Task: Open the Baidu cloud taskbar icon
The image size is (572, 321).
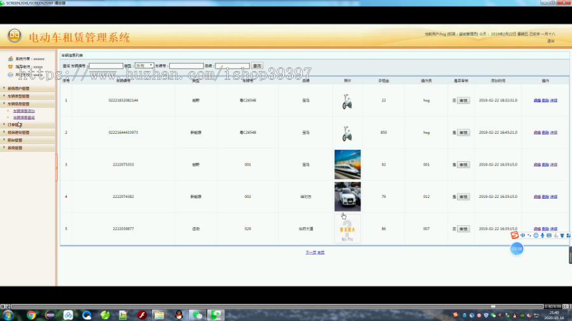Action: coord(68,315)
